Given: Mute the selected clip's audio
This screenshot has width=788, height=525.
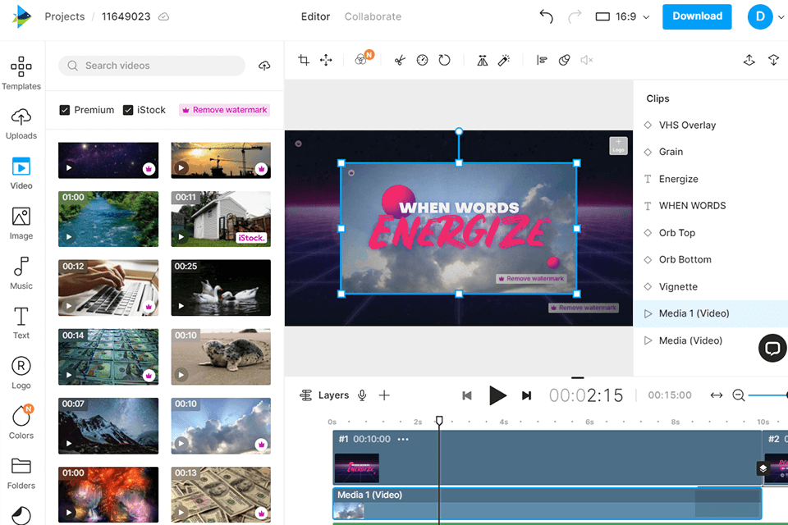Looking at the screenshot, I should [584, 59].
